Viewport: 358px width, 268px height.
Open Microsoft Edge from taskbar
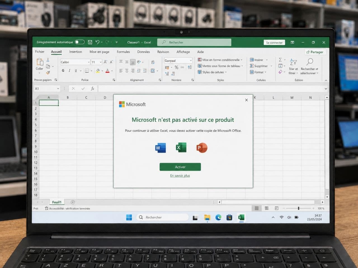[218, 217]
